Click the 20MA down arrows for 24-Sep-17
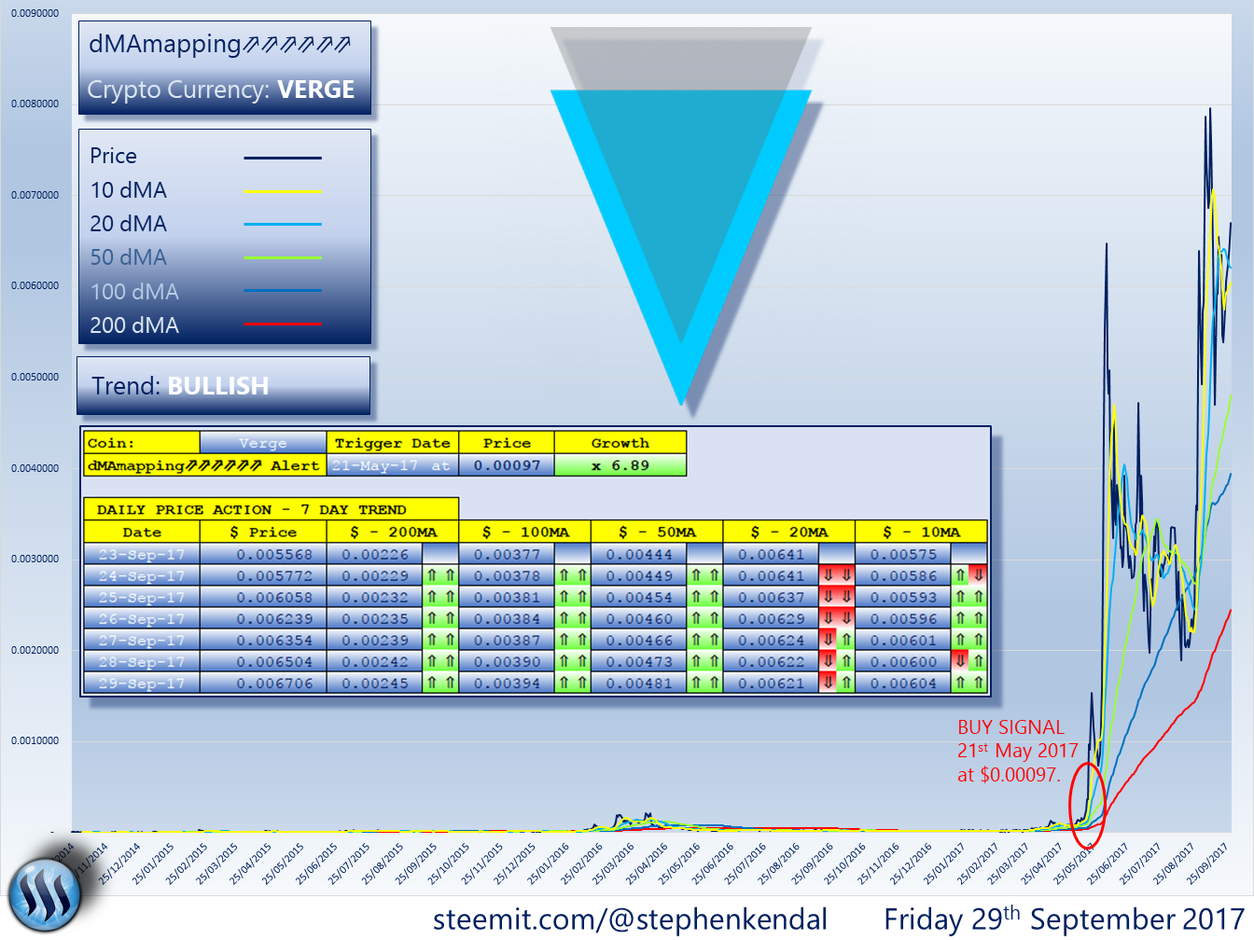Image resolution: width=1254 pixels, height=940 pixels. pyautogui.click(x=837, y=576)
